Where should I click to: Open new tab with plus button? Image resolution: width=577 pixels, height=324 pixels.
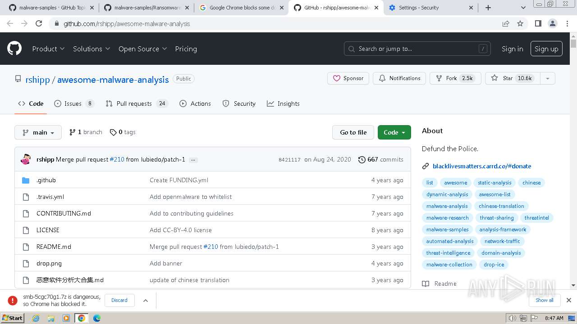(x=488, y=8)
